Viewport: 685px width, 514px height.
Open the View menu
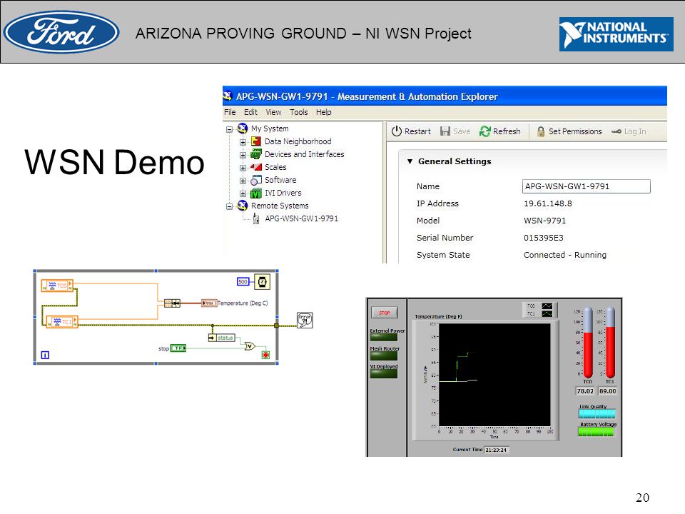273,112
